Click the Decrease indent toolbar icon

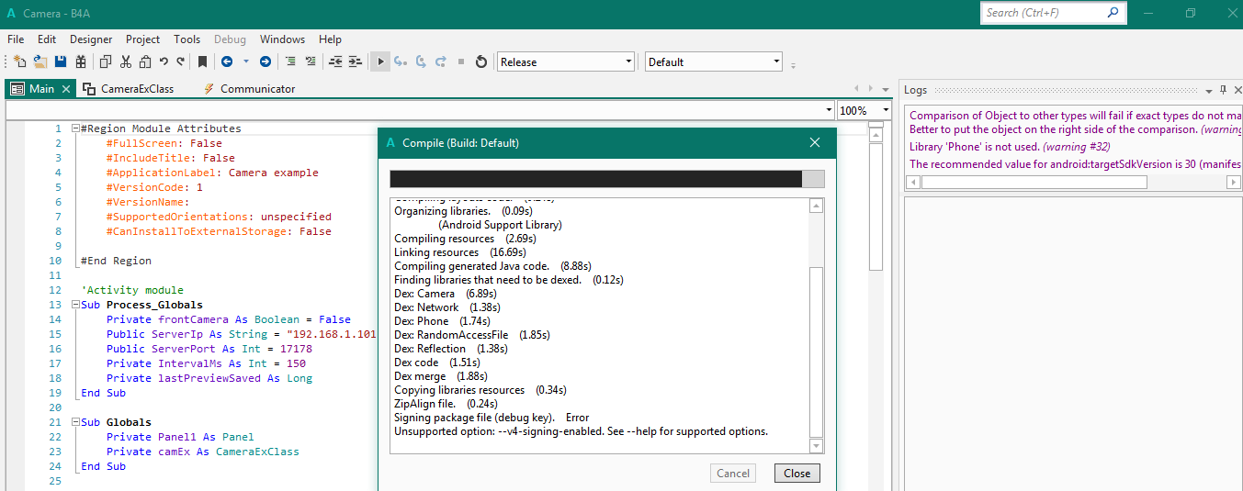click(x=335, y=61)
